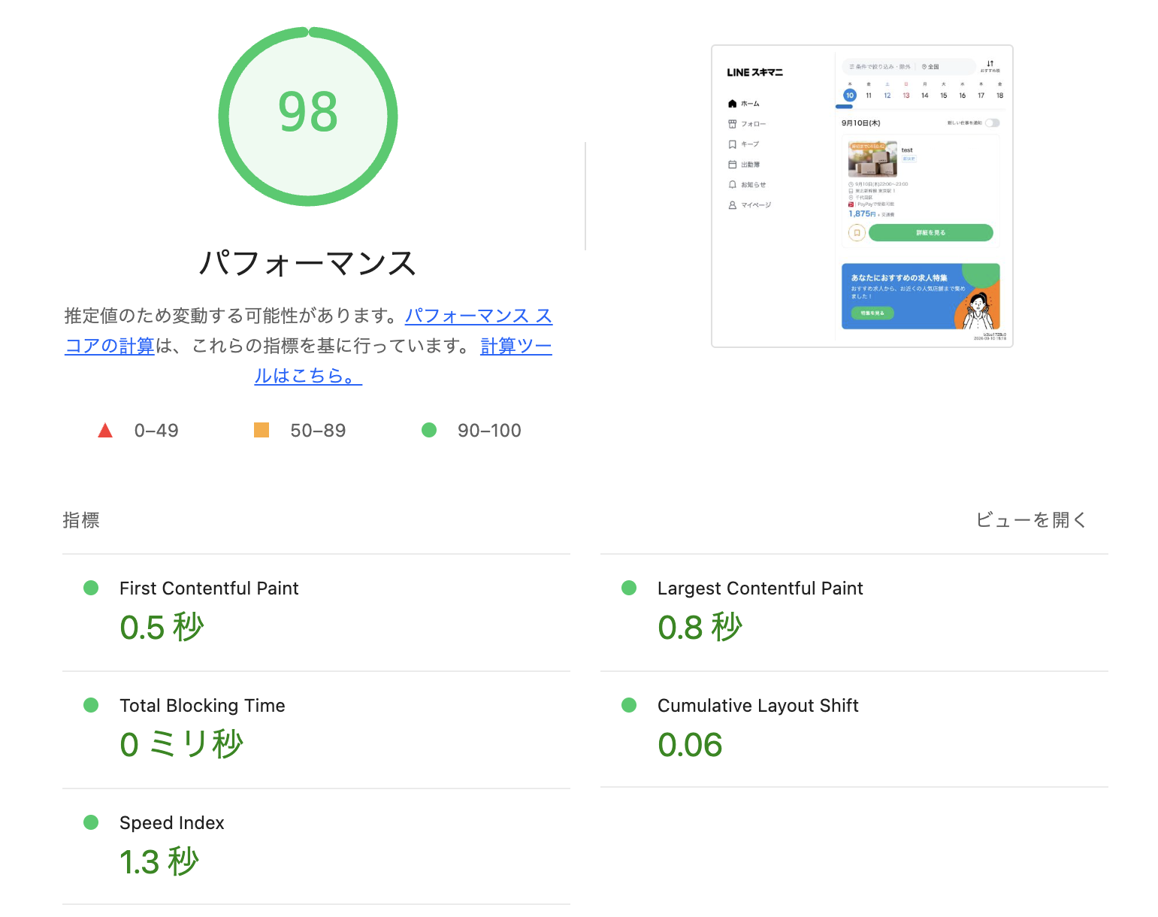The width and height of the screenshot is (1158, 917).
Task: Click the red triangle 0–49 legend icon
Action: pos(105,431)
